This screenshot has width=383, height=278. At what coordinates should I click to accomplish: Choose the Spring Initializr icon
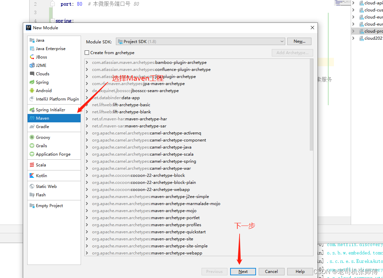(32, 110)
